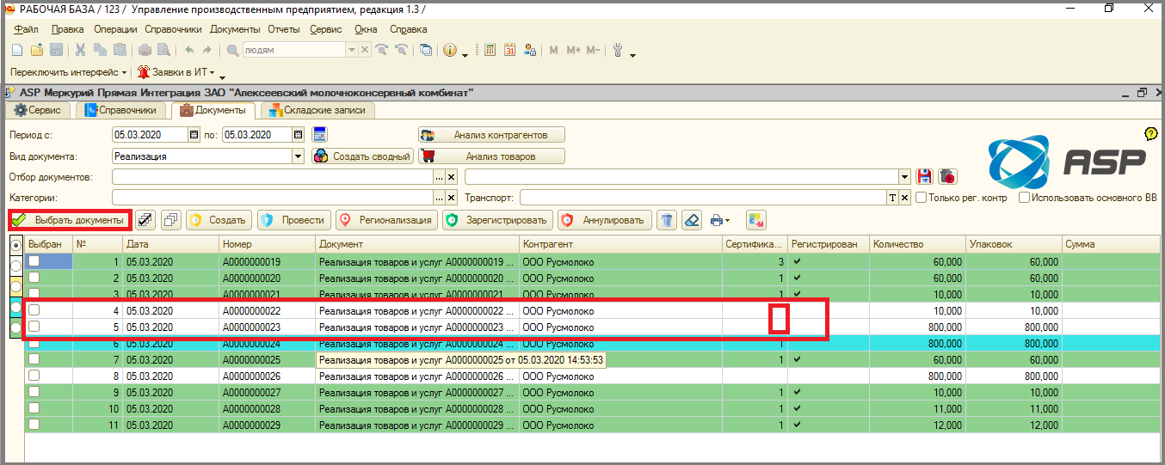Screen dimensions: 1165x465
Task: Enable the 'Только рег. контр' checkbox
Action: click(x=922, y=198)
